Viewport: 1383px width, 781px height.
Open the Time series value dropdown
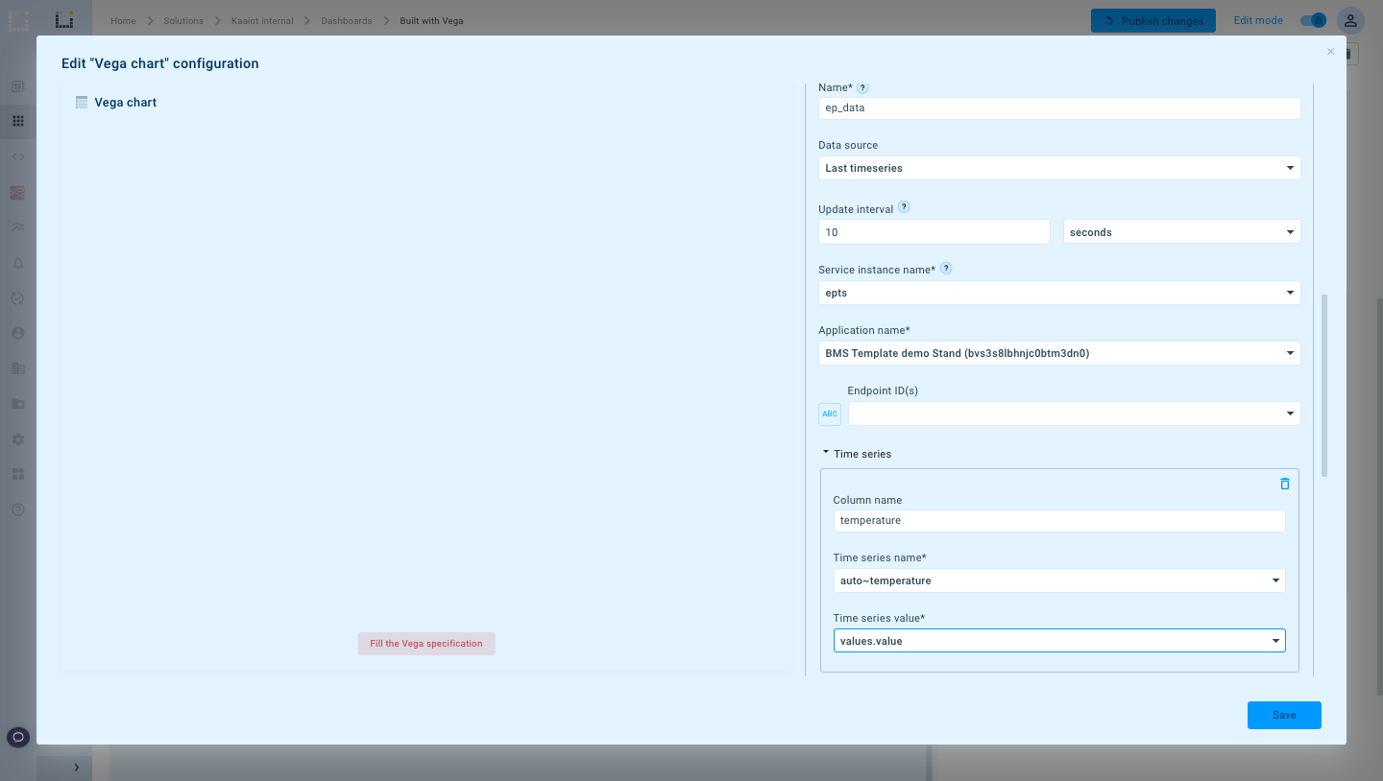click(1058, 641)
